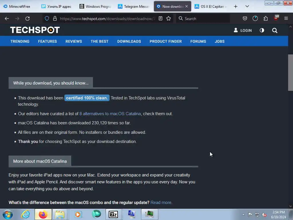
Task: Open the FORUMS menu
Action: [x=198, y=41]
